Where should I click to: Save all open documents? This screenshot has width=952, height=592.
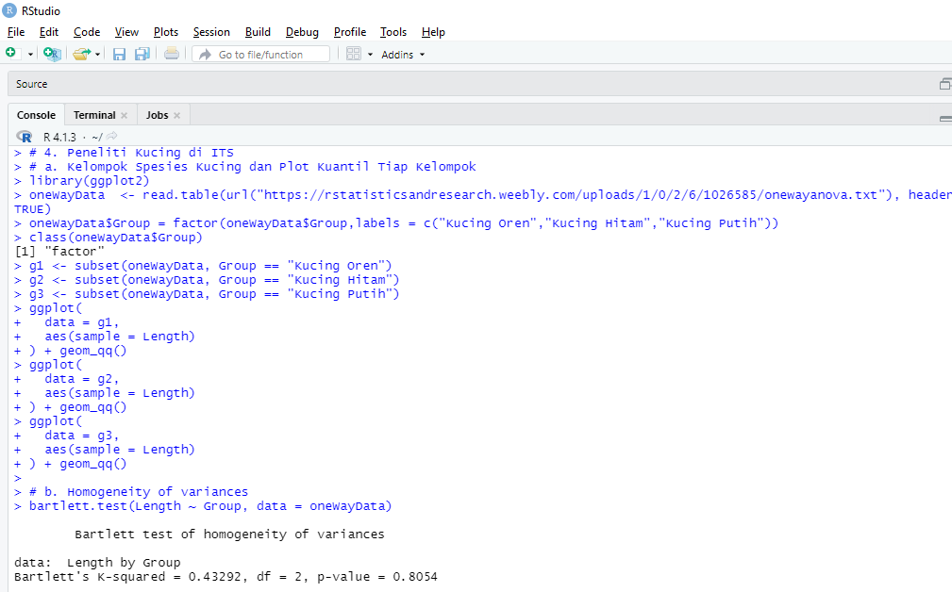click(142, 54)
